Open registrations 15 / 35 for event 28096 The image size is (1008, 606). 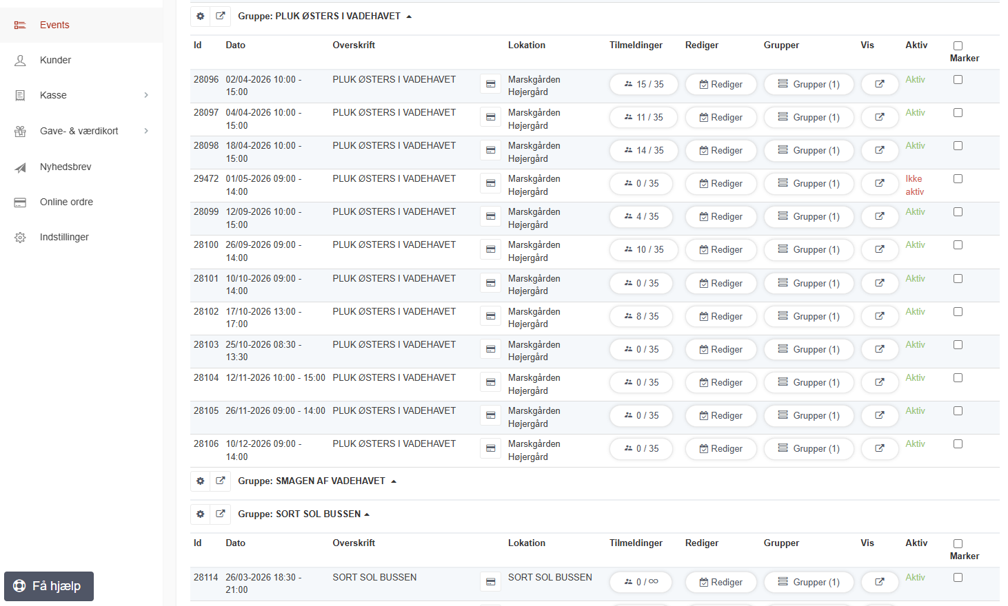pyautogui.click(x=643, y=84)
